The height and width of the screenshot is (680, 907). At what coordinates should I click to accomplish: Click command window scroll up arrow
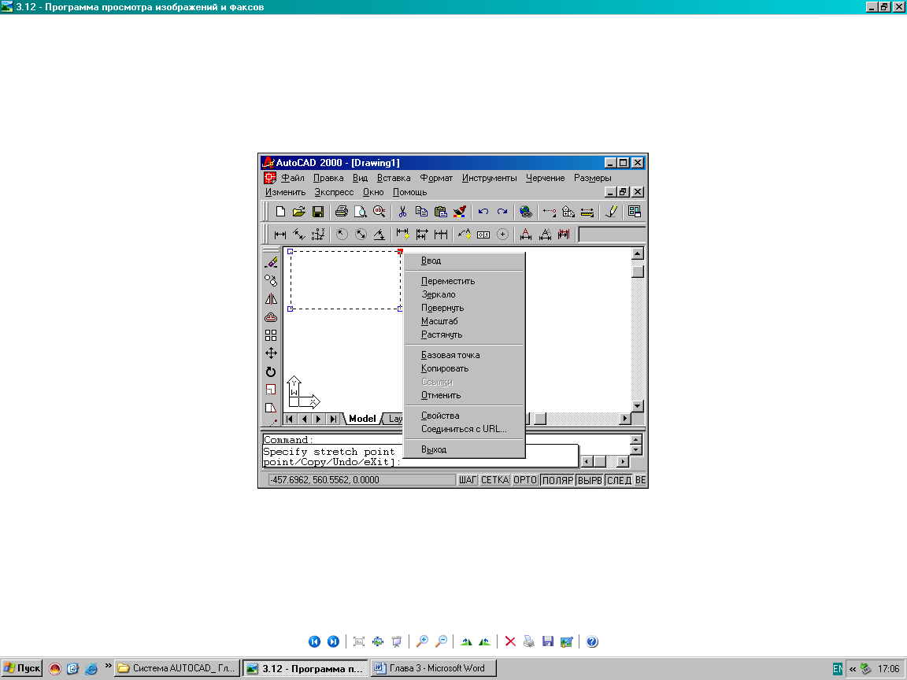tap(635, 439)
